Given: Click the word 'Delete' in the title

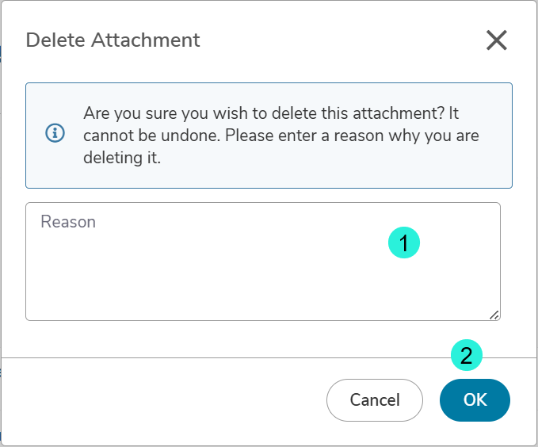Looking at the screenshot, I should point(55,40).
